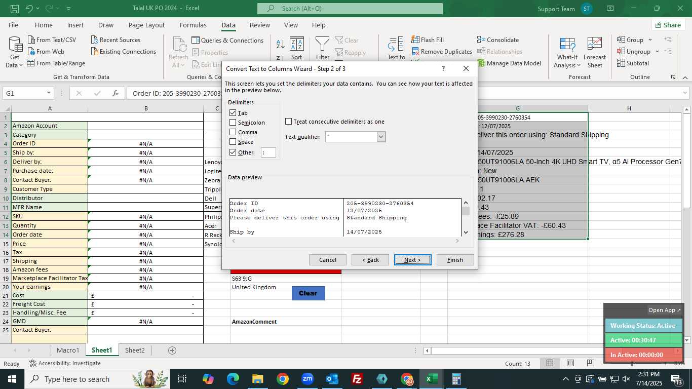Switch to the Insert ribbon tab
This screenshot has height=389, width=692.
pos(75,25)
